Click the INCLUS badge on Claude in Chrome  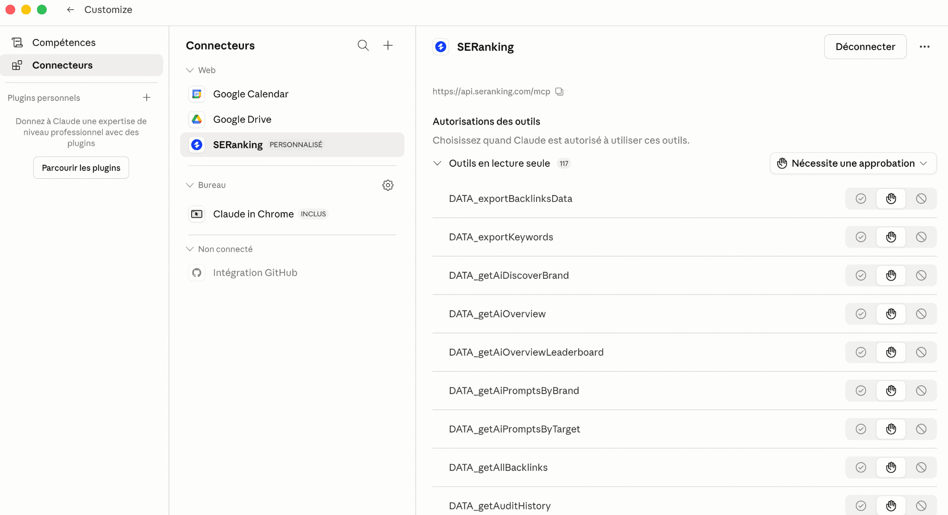click(313, 214)
